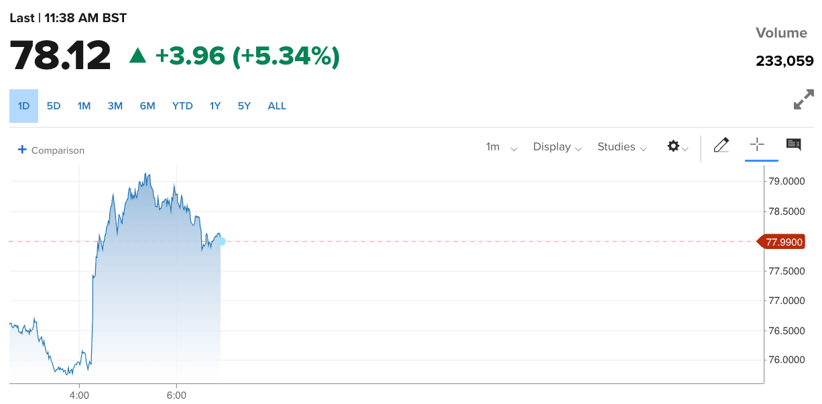822x404 pixels.
Task: Open the Display dropdown menu
Action: pyautogui.click(x=557, y=147)
